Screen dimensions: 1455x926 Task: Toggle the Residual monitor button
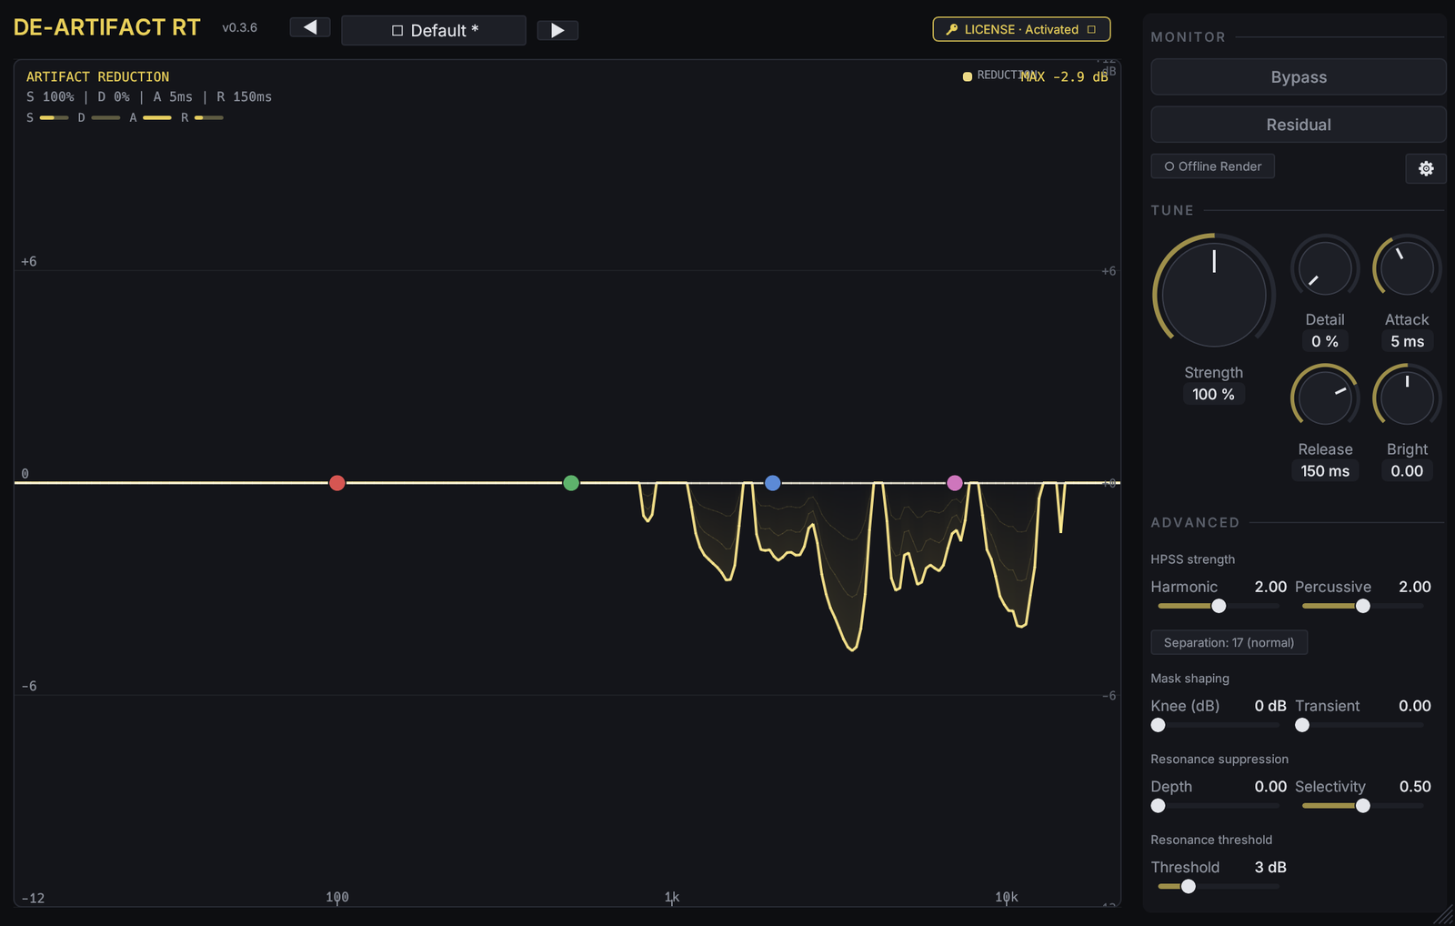click(1299, 125)
